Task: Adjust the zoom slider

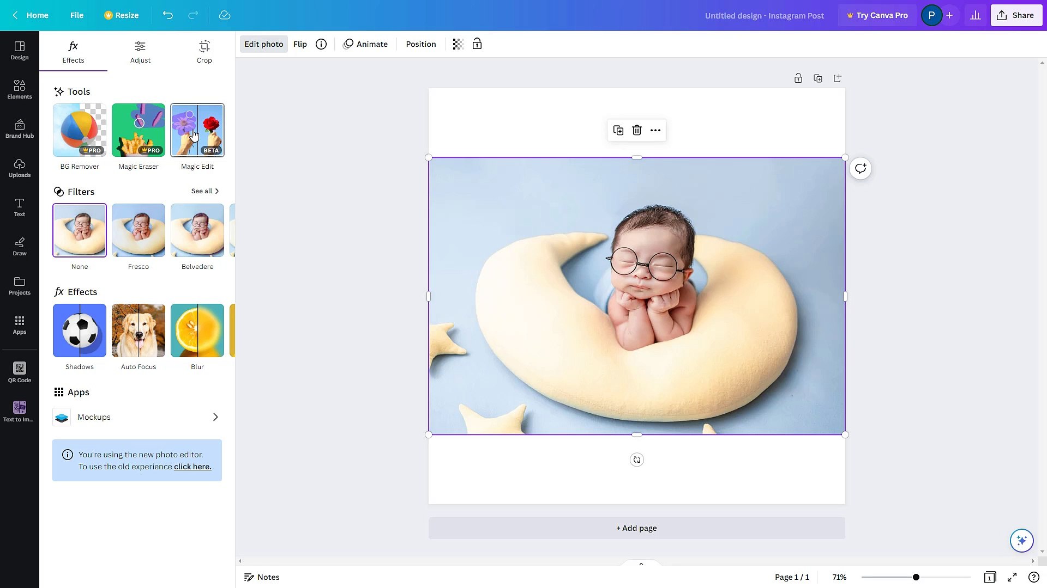Action: pyautogui.click(x=916, y=577)
